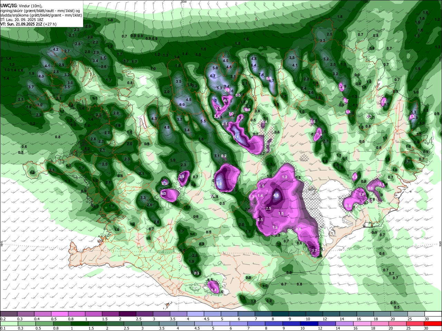This screenshot has width=442, height=331.
Task: Click the '6.0' precipitation value on the map
Action: (182, 104)
